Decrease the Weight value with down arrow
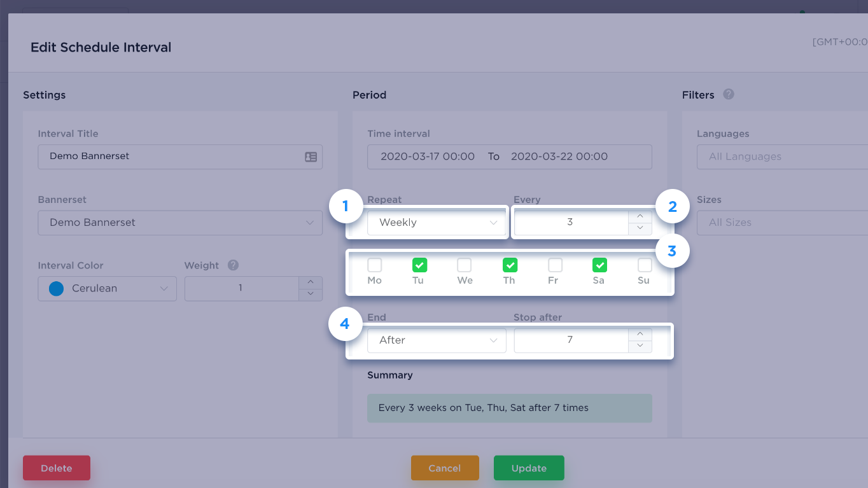Viewport: 868px width, 488px height. coord(311,295)
